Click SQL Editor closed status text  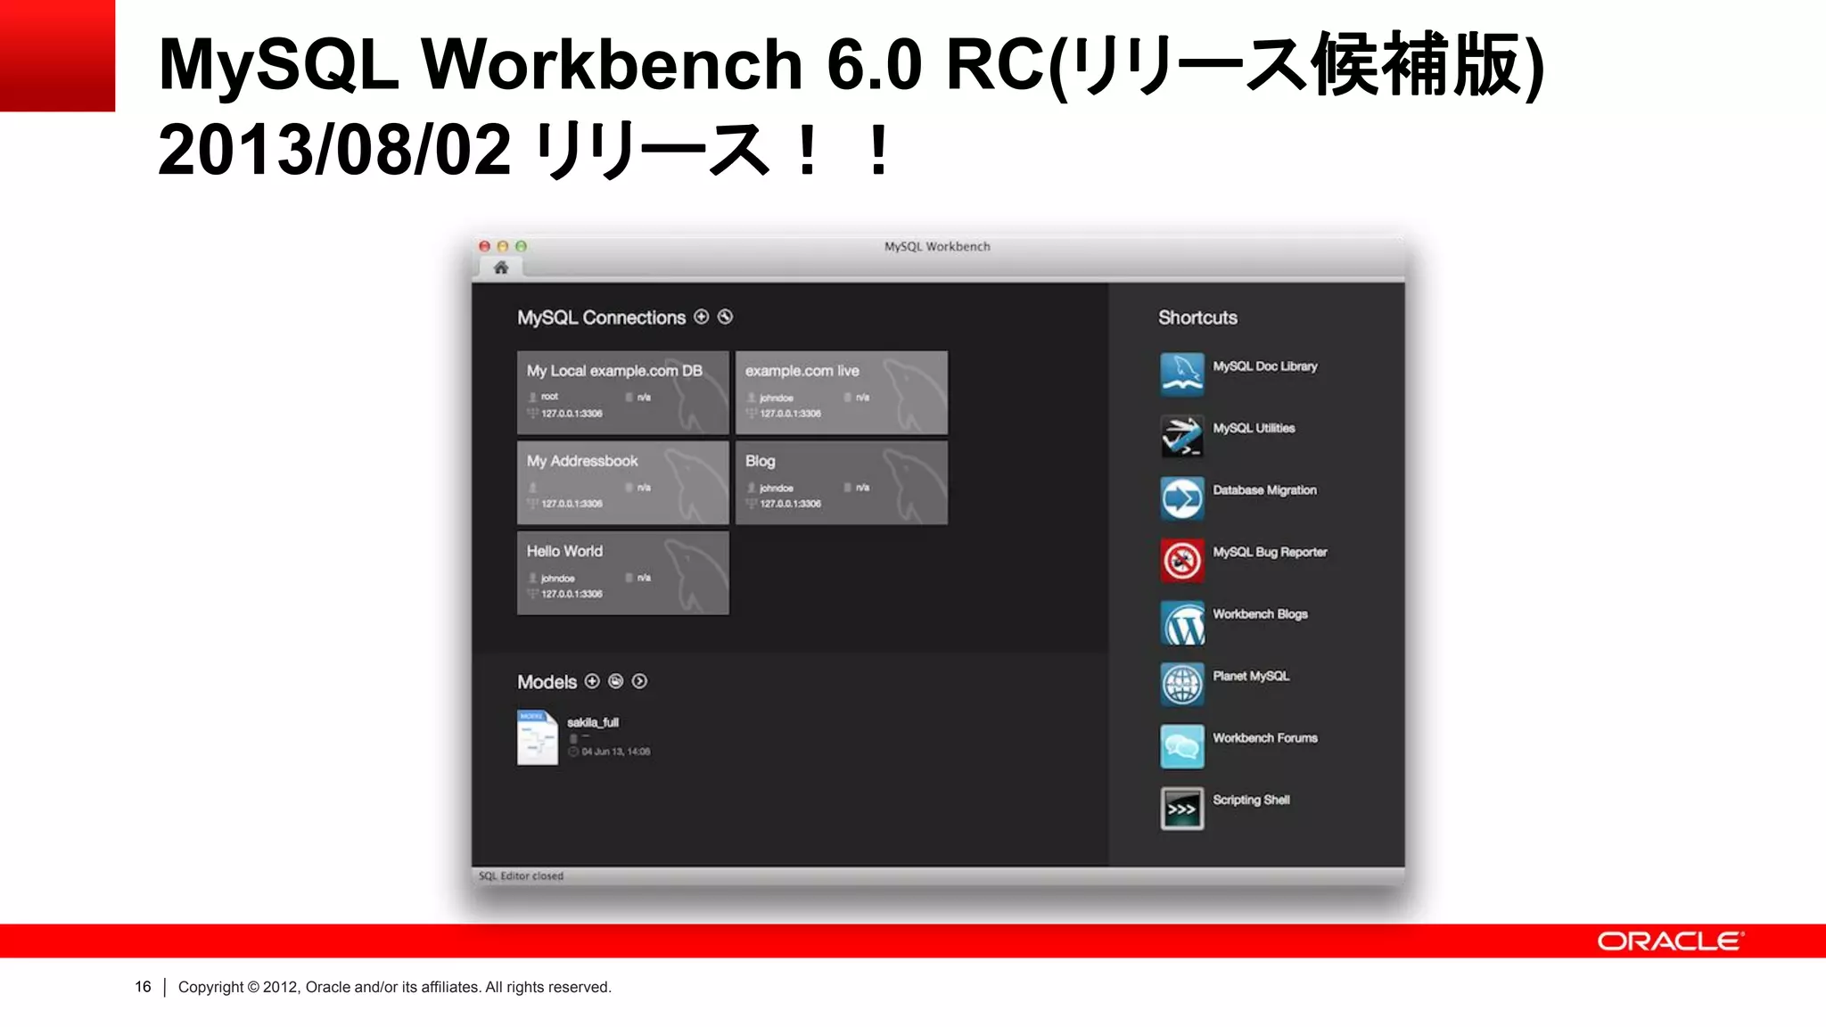[x=521, y=876]
